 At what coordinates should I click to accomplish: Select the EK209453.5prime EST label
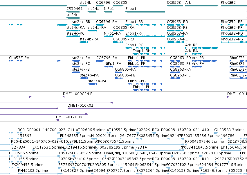click(x=27, y=165)
